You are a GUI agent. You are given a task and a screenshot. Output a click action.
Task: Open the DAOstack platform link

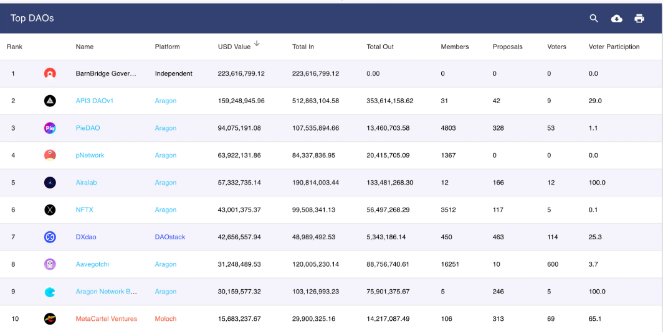click(x=170, y=237)
